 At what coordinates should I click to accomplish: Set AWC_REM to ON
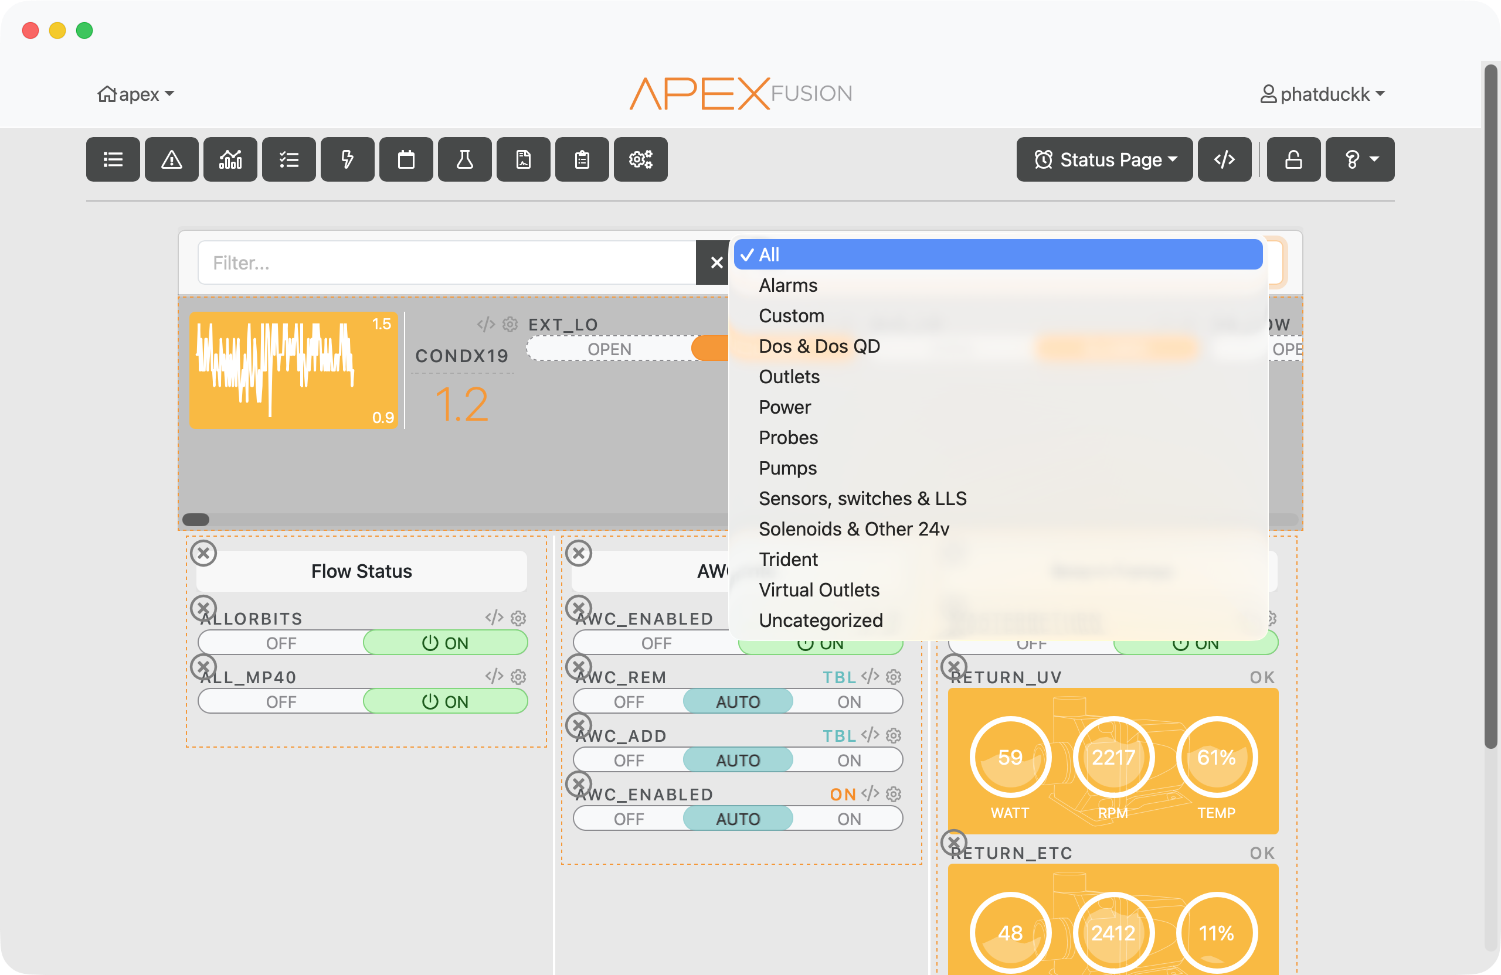click(849, 702)
